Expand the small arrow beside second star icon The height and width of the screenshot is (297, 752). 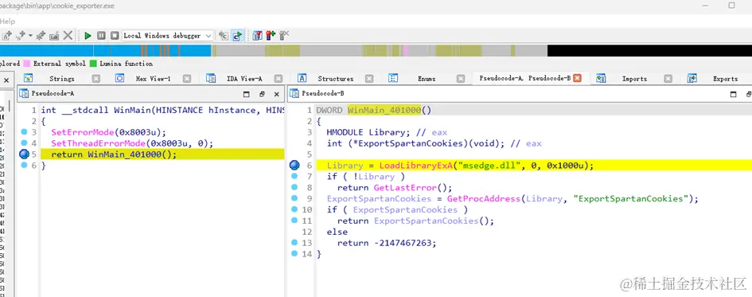[x=30, y=36]
